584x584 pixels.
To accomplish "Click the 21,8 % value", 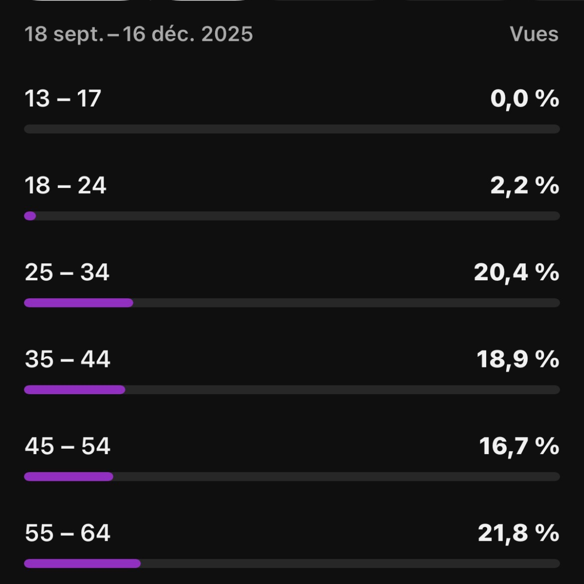I will coord(518,533).
